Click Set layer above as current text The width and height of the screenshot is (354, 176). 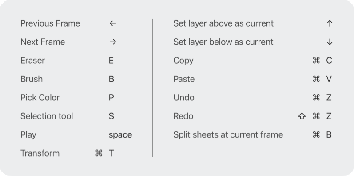click(x=223, y=23)
